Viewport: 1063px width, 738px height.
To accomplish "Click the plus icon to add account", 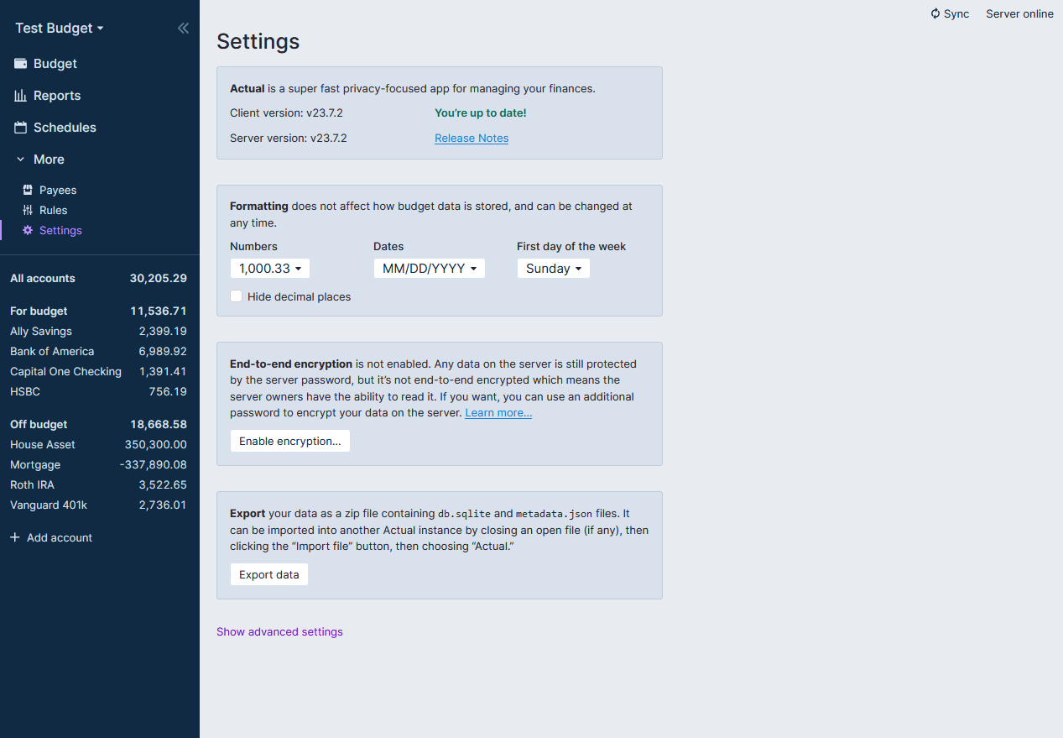I will pos(15,538).
